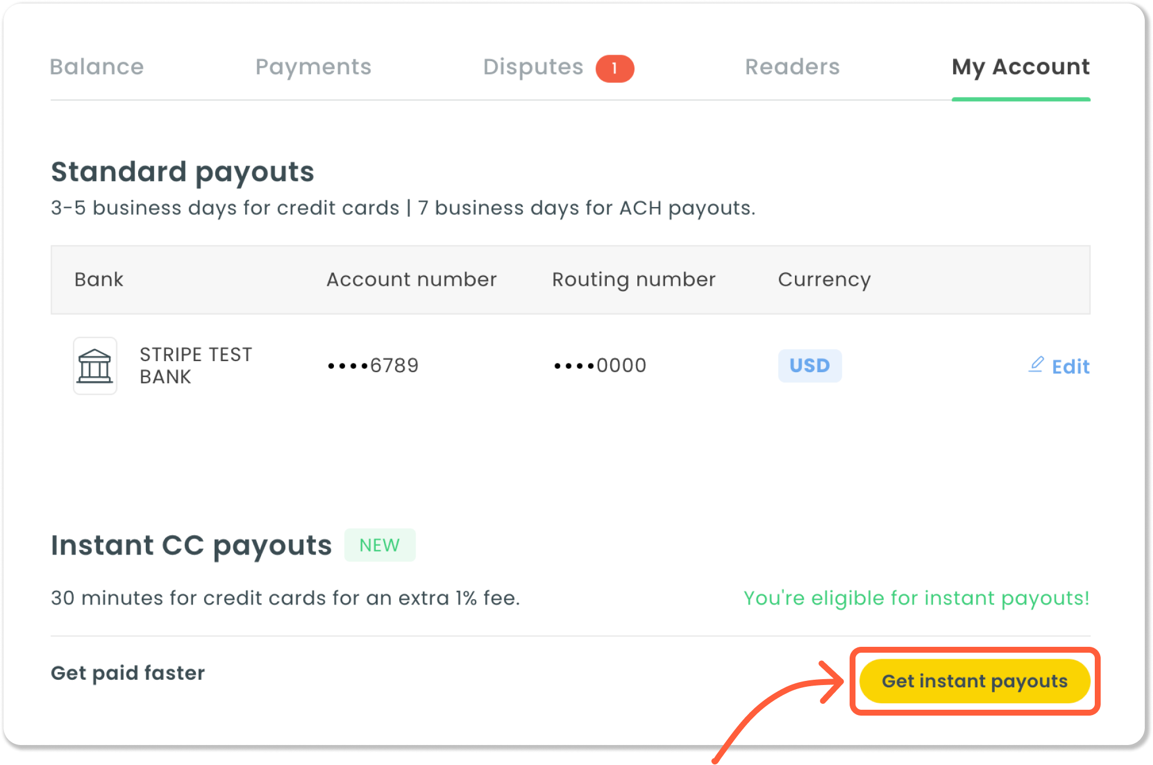Select the STRIPE TEST BANK name

pos(196,366)
